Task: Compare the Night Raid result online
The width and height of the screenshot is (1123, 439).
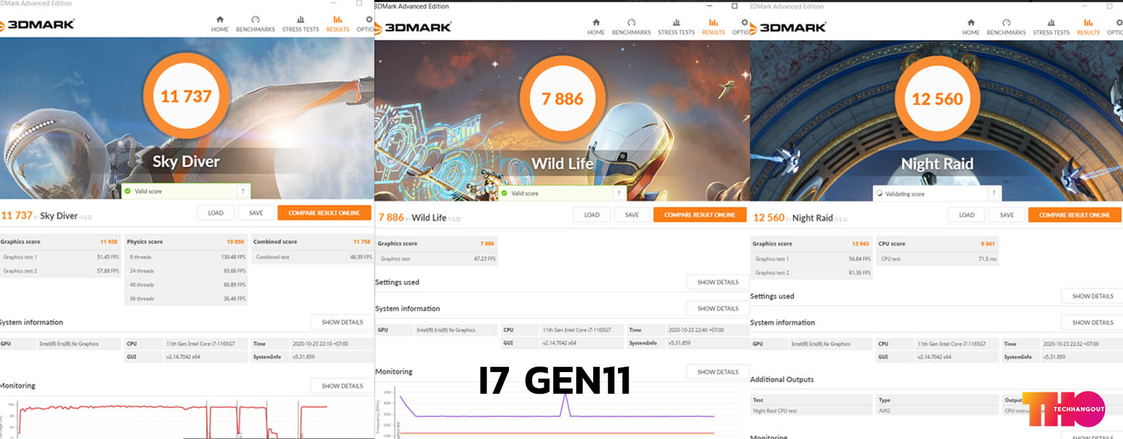Action: click(x=1074, y=215)
